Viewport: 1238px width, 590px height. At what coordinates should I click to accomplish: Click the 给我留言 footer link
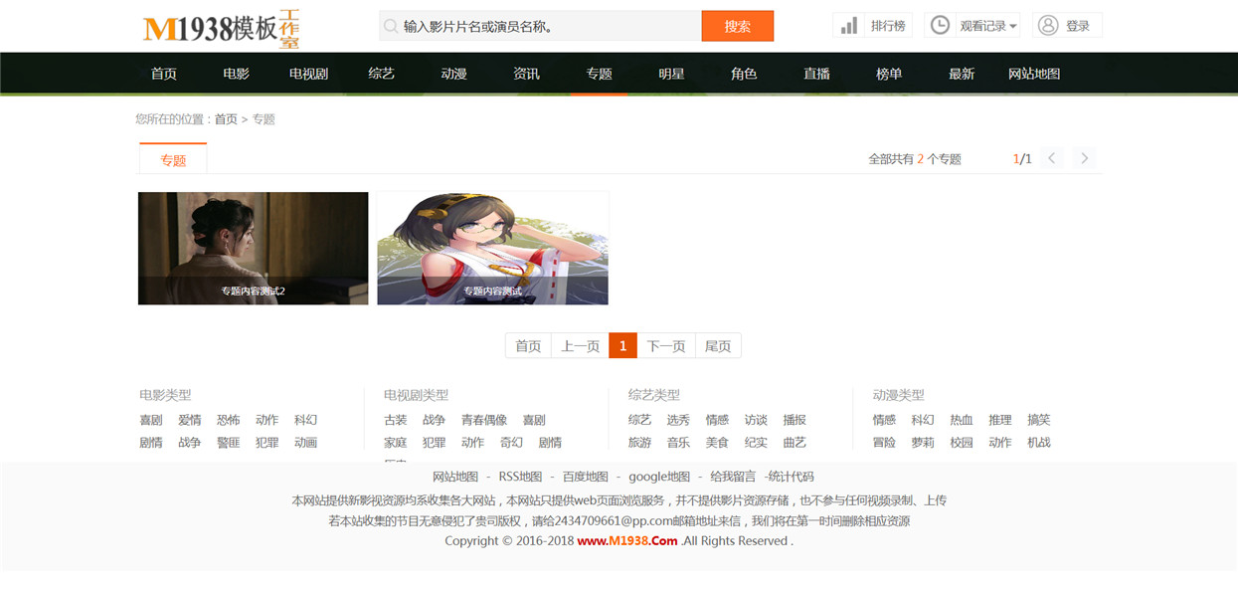[733, 477]
